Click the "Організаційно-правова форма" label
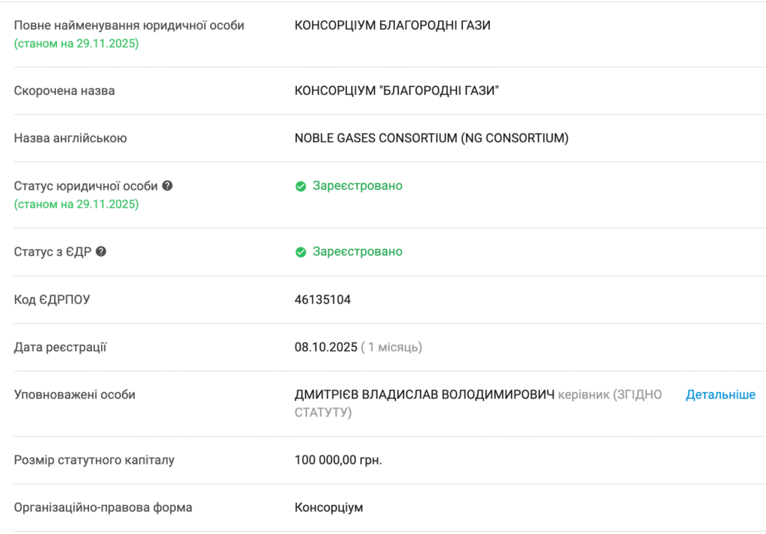 (103, 508)
